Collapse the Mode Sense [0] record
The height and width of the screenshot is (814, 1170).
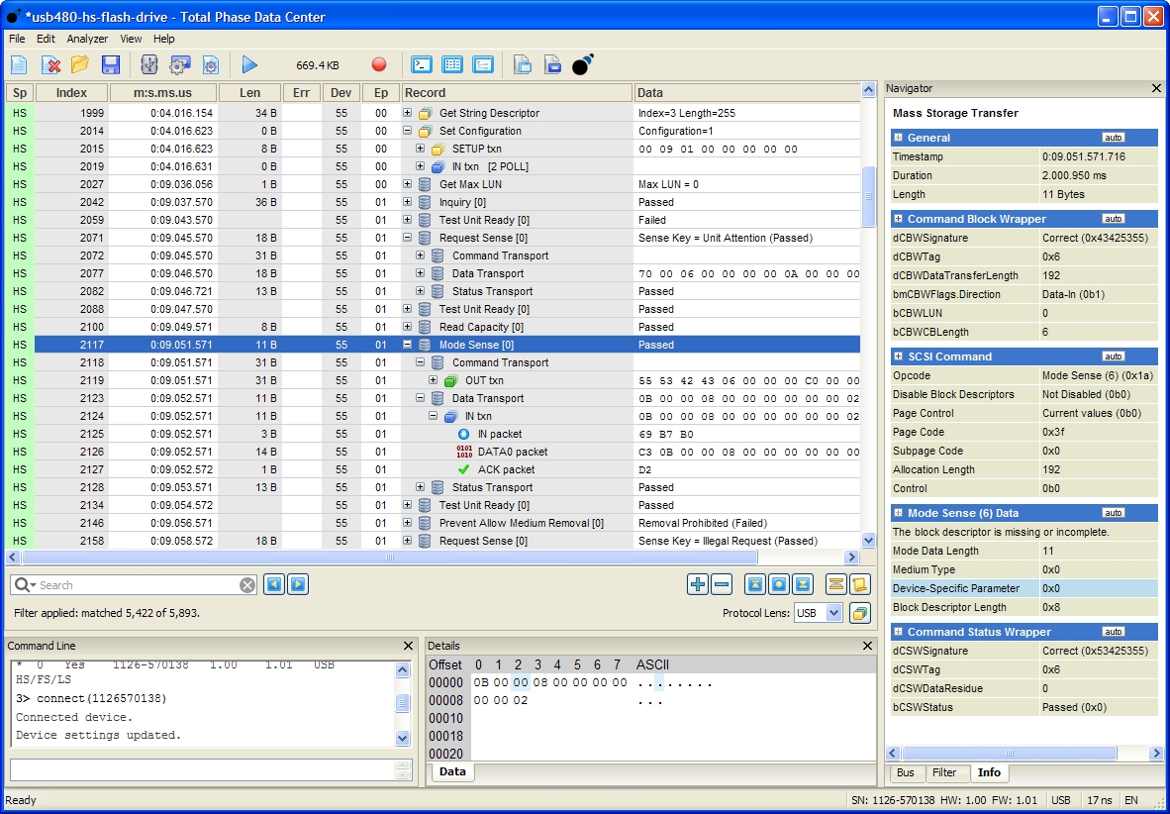click(407, 345)
